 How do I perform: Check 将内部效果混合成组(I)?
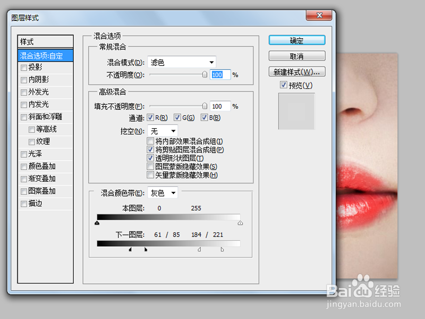[150, 141]
